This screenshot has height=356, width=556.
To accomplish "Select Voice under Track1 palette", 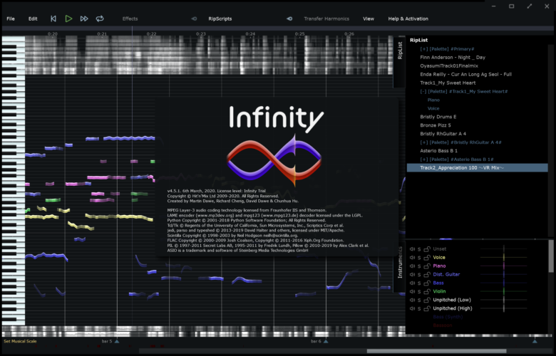I will (x=433, y=108).
